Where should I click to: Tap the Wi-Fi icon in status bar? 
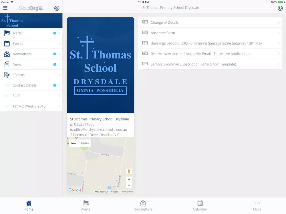pyautogui.click(x=12, y=2)
